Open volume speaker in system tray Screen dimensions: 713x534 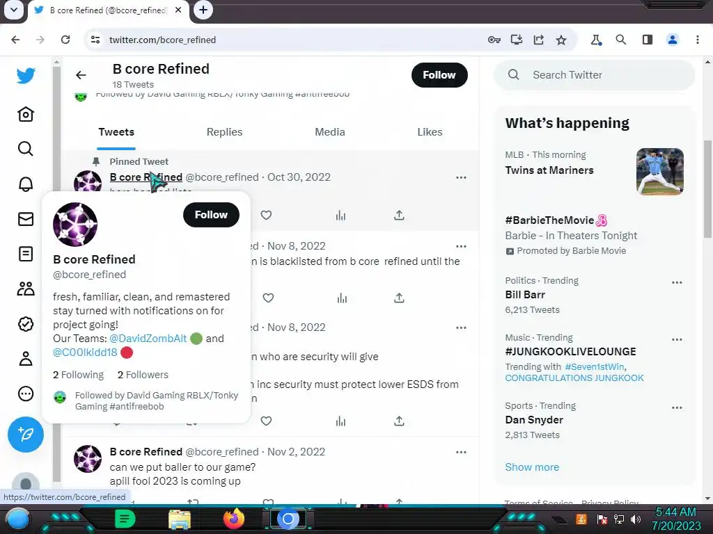[636, 519]
